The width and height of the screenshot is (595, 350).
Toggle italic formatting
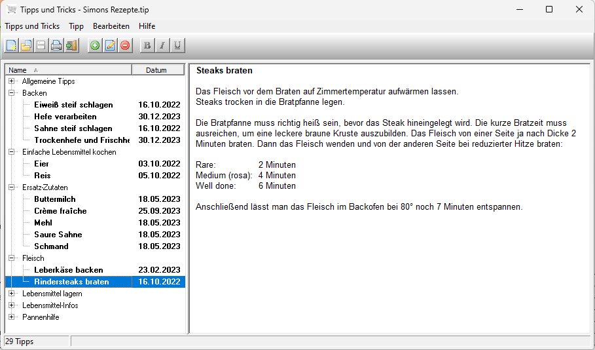(162, 46)
